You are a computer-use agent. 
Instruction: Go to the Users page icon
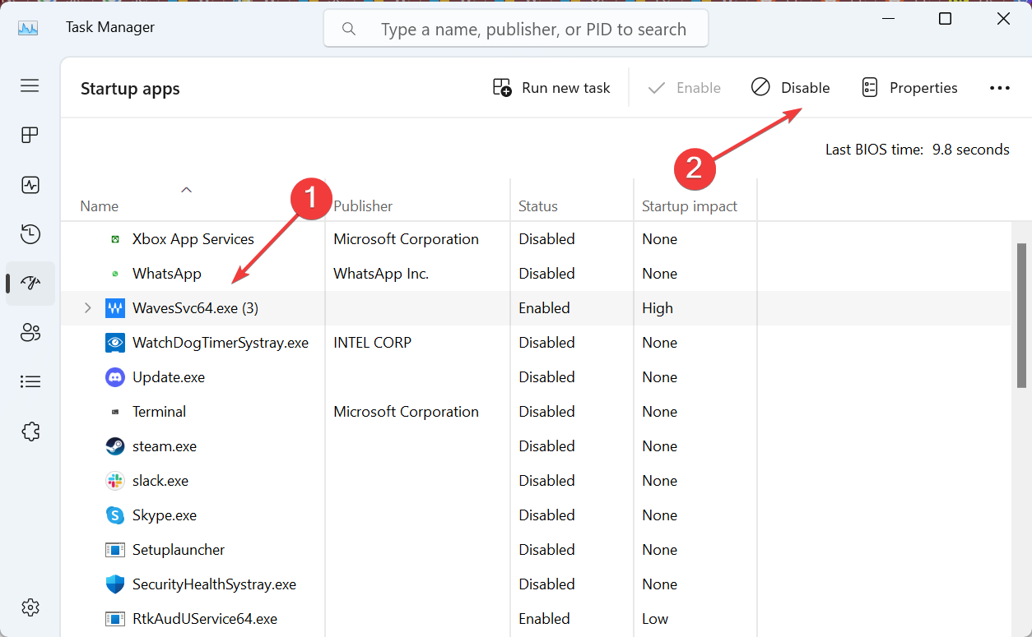[30, 332]
